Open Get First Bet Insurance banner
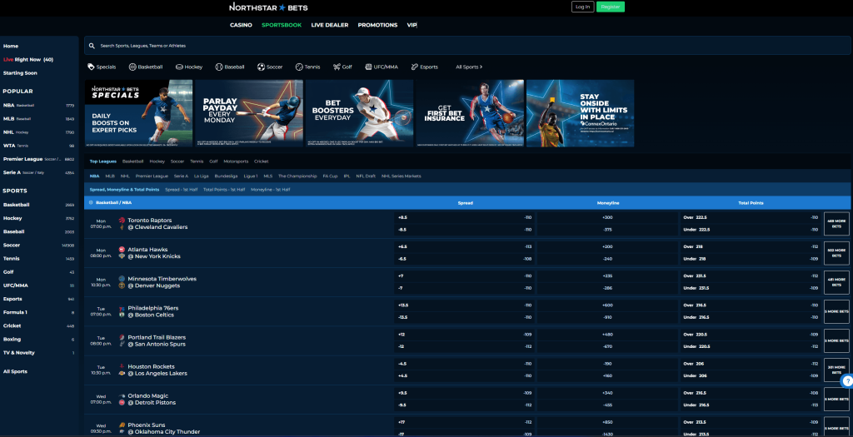853x437 pixels. click(470, 113)
